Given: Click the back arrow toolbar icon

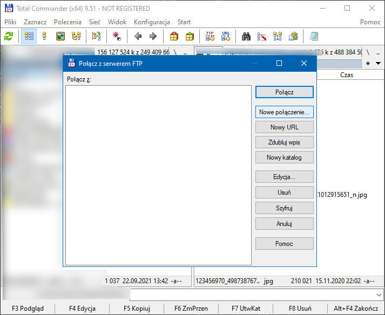Looking at the screenshot, I should pos(138,36).
